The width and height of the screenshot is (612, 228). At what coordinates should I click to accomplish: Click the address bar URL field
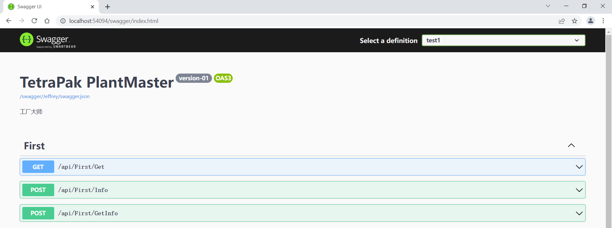coord(287,21)
